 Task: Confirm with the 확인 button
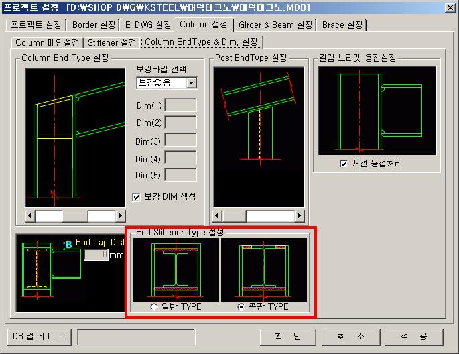click(288, 337)
